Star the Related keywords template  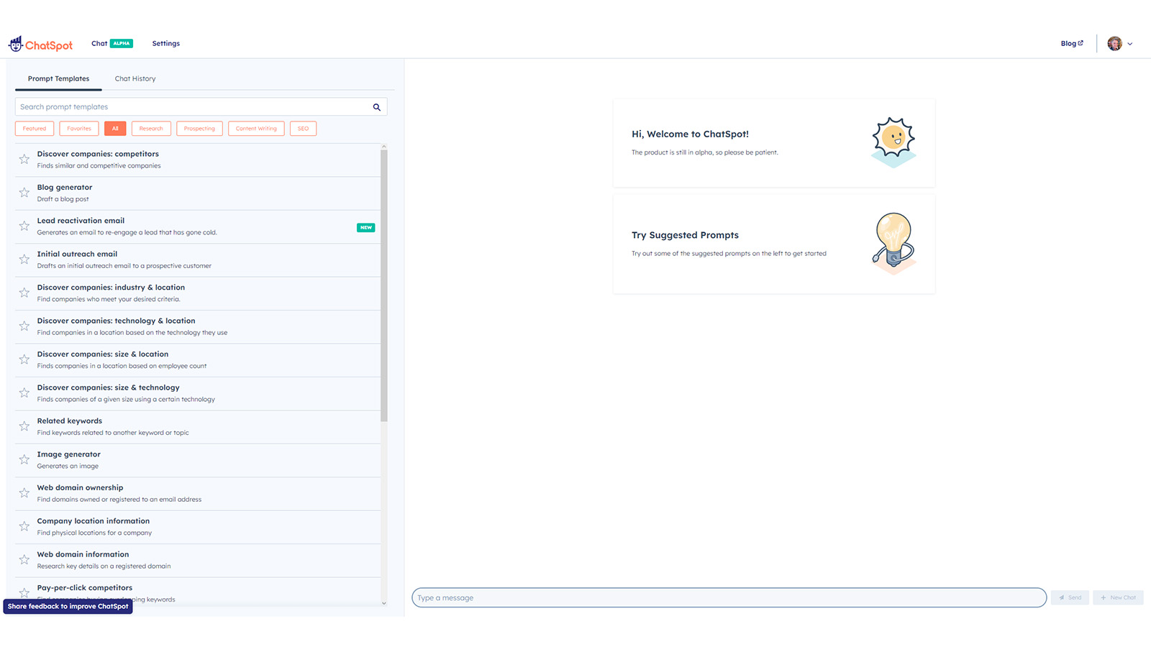pyautogui.click(x=24, y=426)
